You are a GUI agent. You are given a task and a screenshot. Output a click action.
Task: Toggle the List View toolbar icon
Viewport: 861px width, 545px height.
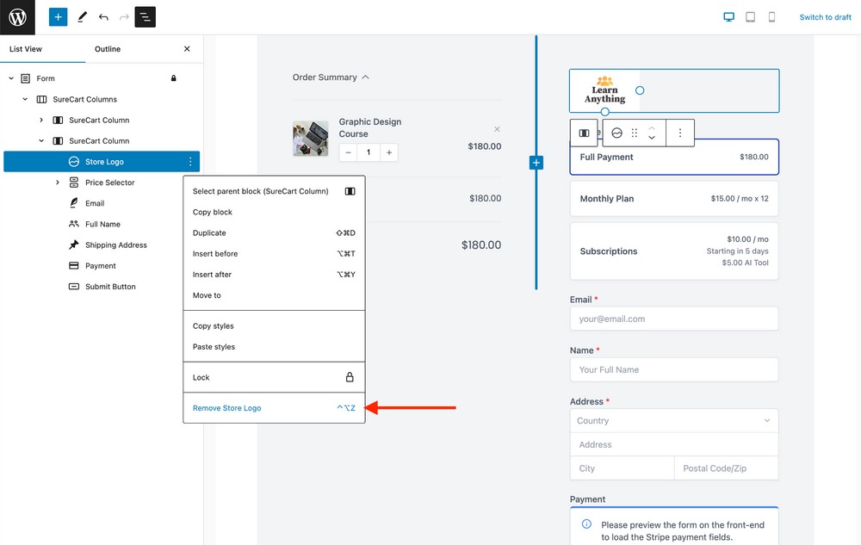(x=146, y=17)
